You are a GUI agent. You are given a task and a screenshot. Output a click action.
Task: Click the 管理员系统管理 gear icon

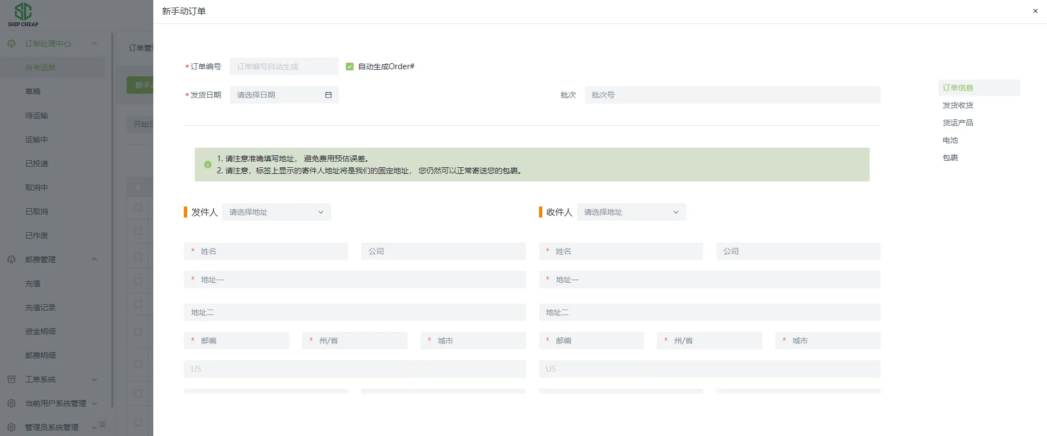tap(11, 427)
